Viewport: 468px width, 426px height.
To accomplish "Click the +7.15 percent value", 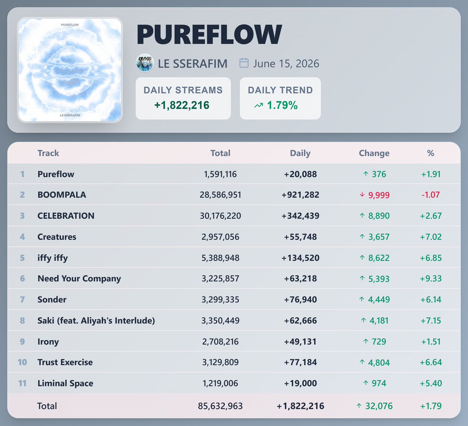I will pyautogui.click(x=431, y=321).
